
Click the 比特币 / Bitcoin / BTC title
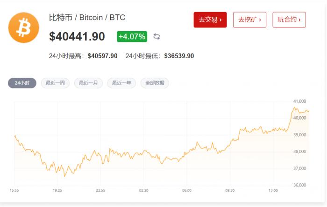(87, 18)
